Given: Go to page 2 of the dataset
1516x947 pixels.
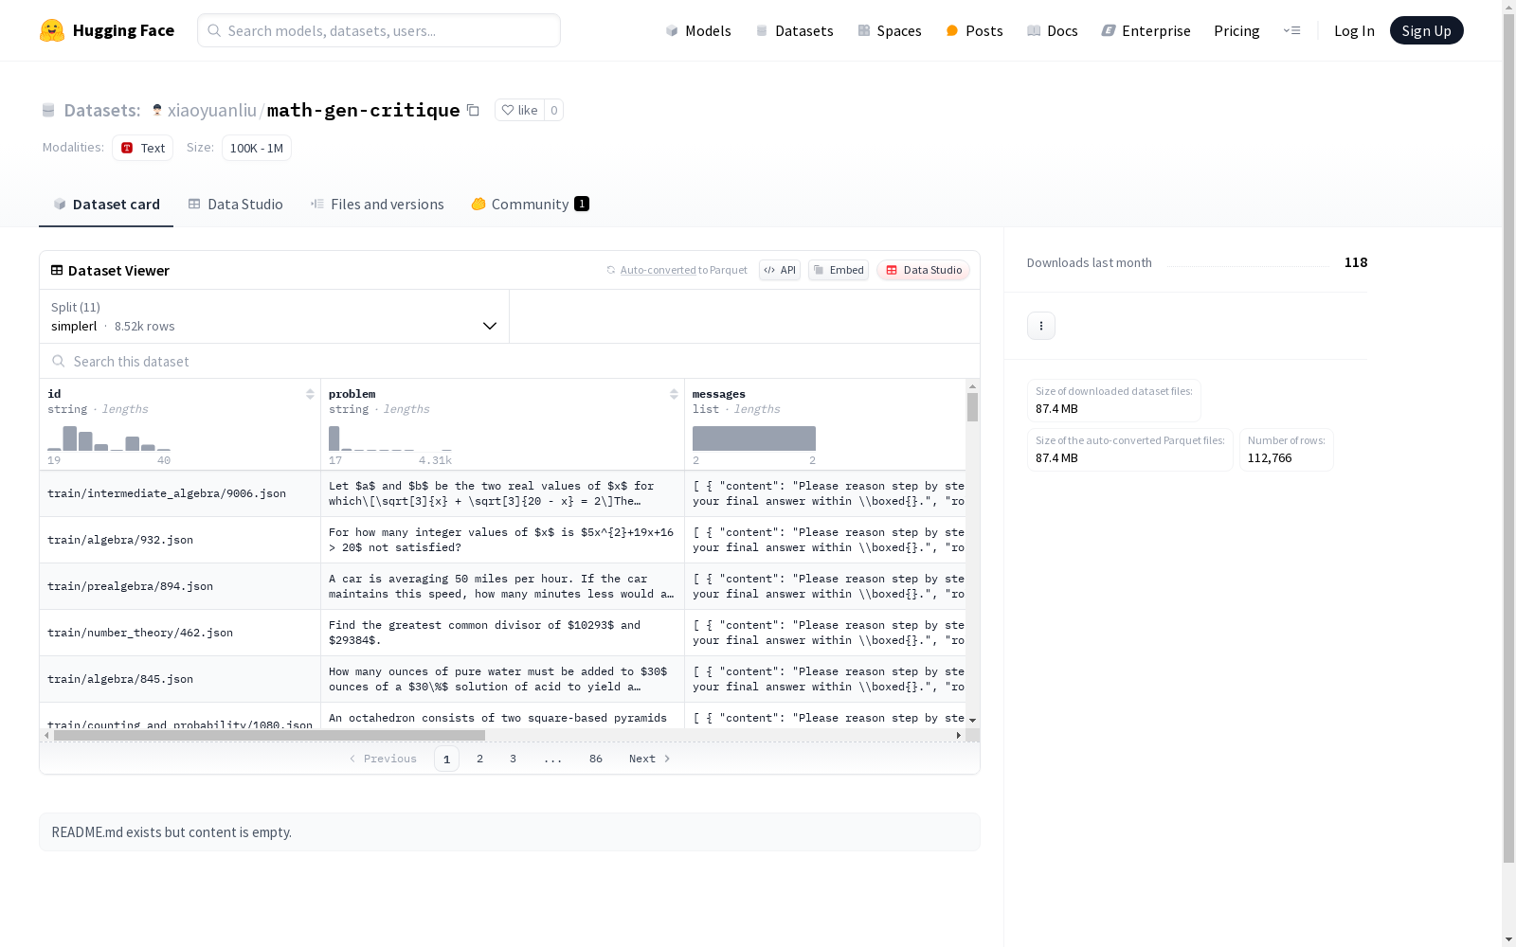Looking at the screenshot, I should 480,759.
